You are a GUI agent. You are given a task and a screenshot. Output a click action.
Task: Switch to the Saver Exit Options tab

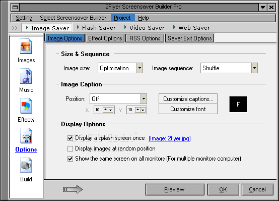pyautogui.click(x=190, y=38)
